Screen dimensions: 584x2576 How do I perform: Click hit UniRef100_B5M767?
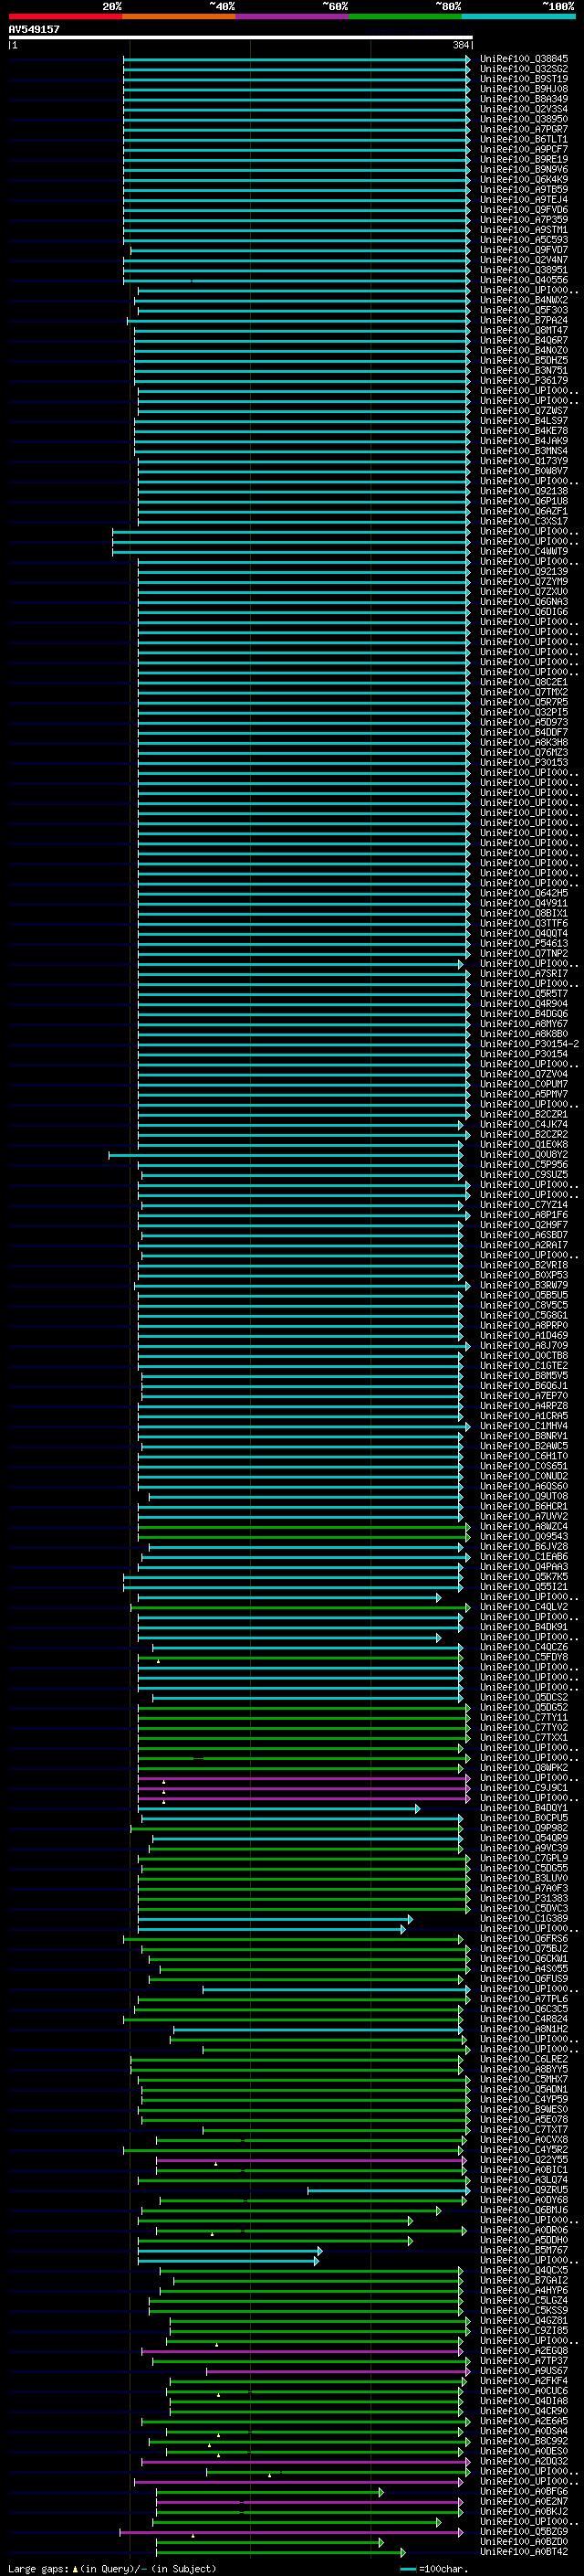point(523,2251)
